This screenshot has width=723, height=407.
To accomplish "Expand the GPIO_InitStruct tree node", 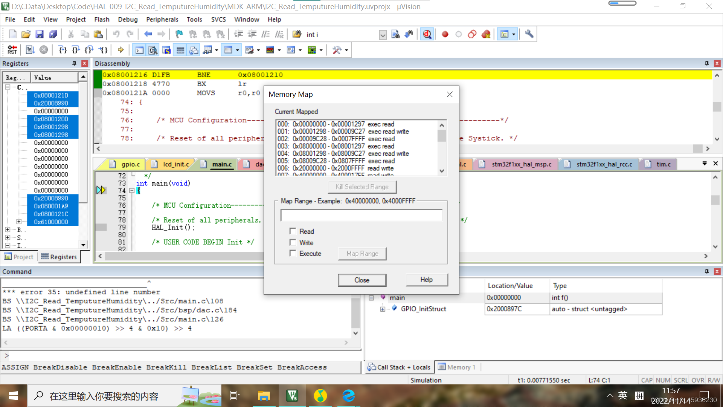I will 383,309.
